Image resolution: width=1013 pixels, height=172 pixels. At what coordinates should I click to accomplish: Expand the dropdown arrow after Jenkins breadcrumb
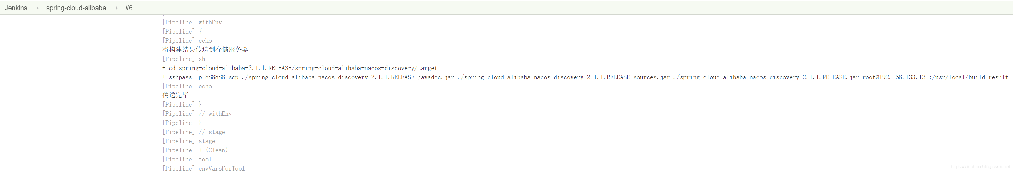click(x=37, y=8)
